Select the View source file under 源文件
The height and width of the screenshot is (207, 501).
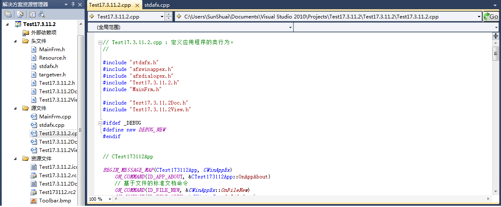point(58,150)
